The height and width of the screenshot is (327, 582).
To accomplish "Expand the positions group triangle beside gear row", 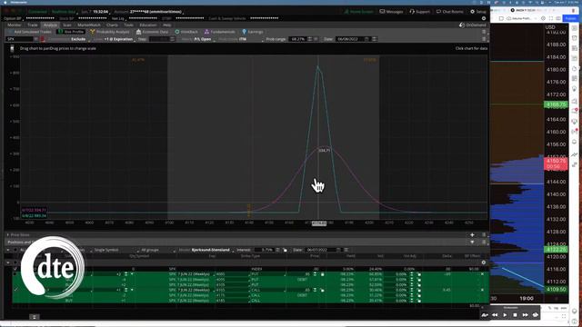I will (8, 263).
